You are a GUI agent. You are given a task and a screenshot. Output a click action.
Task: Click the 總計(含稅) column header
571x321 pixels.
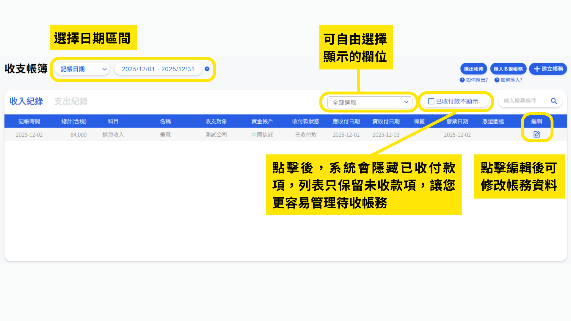[74, 121]
